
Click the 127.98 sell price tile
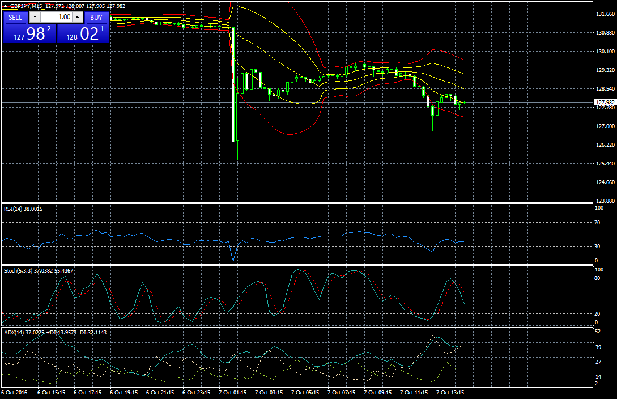pyautogui.click(x=29, y=33)
